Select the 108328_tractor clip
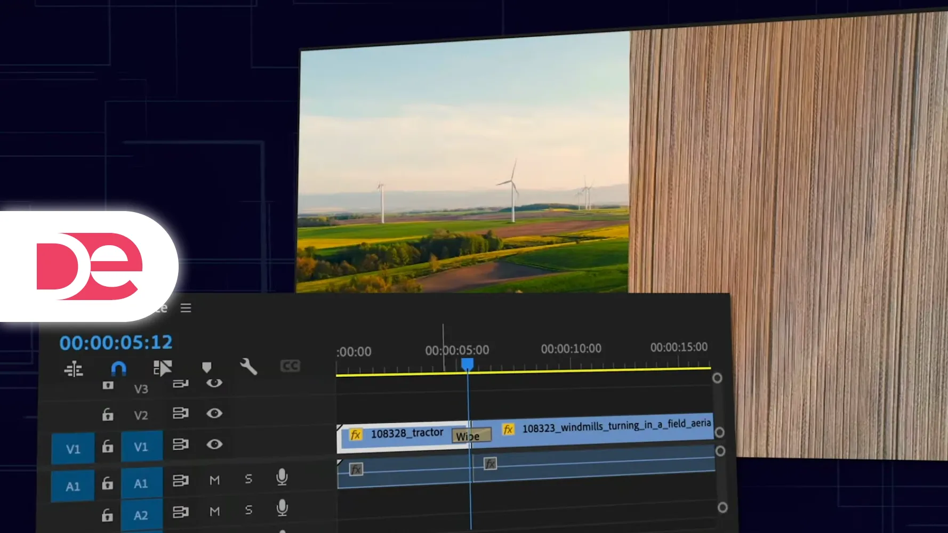This screenshot has height=533, width=948. point(406,433)
